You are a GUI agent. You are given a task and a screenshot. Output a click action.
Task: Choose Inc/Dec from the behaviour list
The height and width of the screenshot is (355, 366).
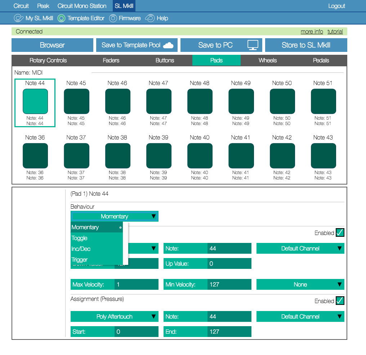(x=97, y=249)
